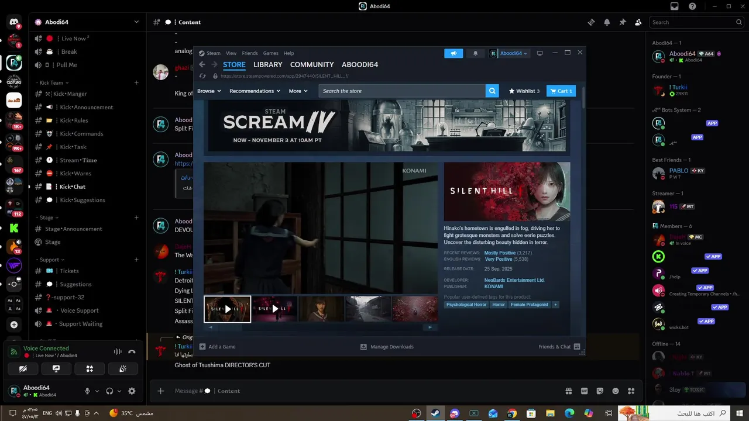Open Discord direct messages home icon
This screenshot has width=749, height=421.
coord(14,23)
